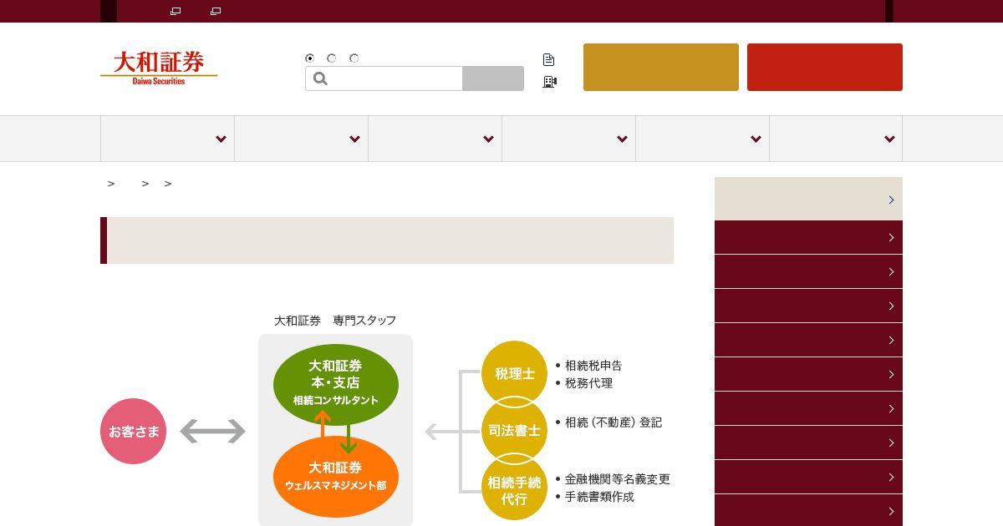Select the second search scope radio button

(x=332, y=58)
